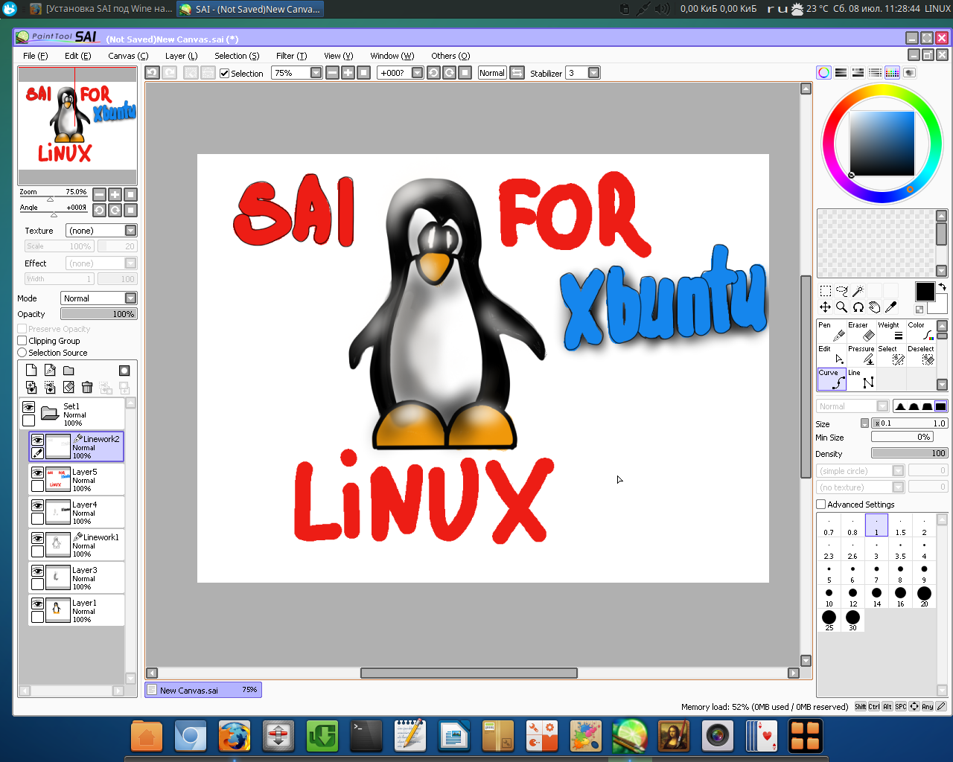Enable Clipping Group checkbox
Screen dimensions: 953x762
click(x=22, y=341)
